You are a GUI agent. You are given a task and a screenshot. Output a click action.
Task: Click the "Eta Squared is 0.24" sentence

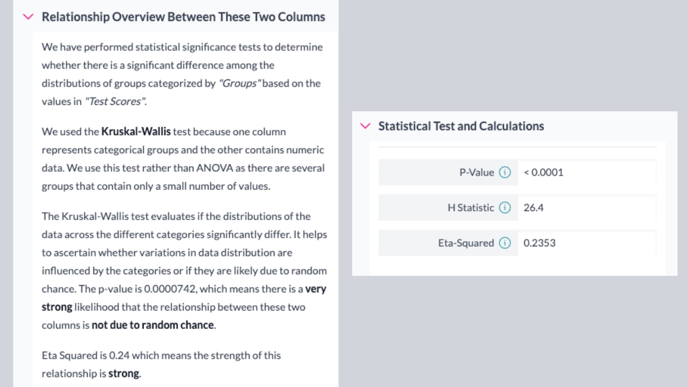pos(86,356)
